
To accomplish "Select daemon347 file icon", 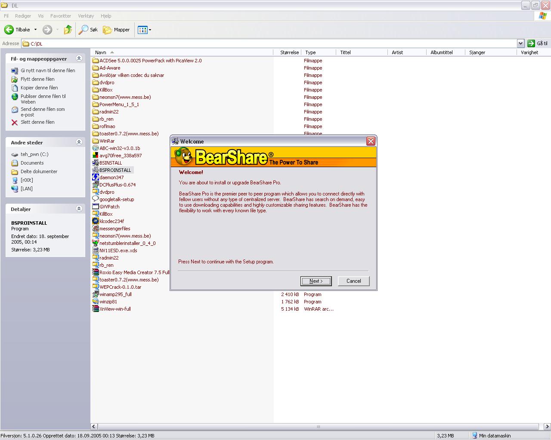I will point(96,177).
